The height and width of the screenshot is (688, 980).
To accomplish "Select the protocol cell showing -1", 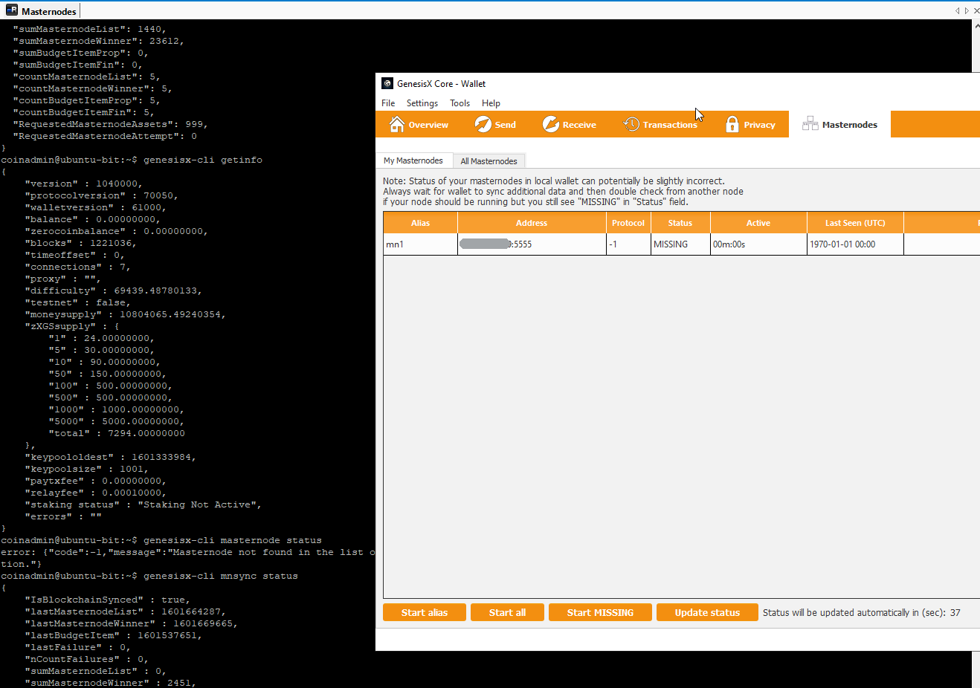I will [x=628, y=244].
